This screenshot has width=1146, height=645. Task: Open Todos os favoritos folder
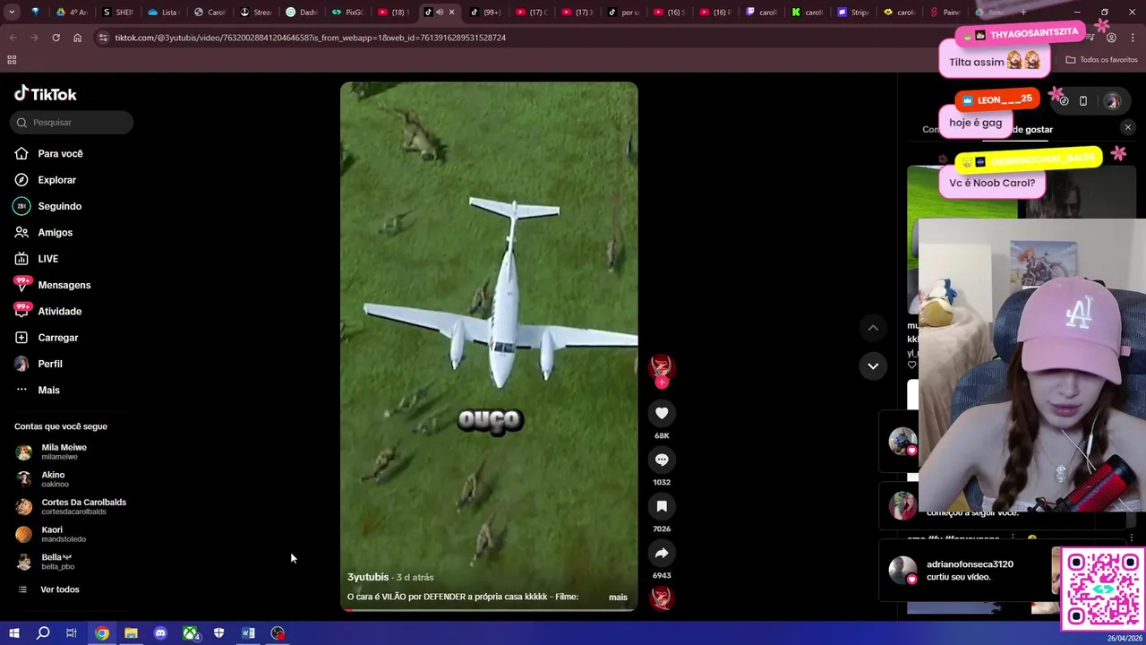(x=1101, y=60)
